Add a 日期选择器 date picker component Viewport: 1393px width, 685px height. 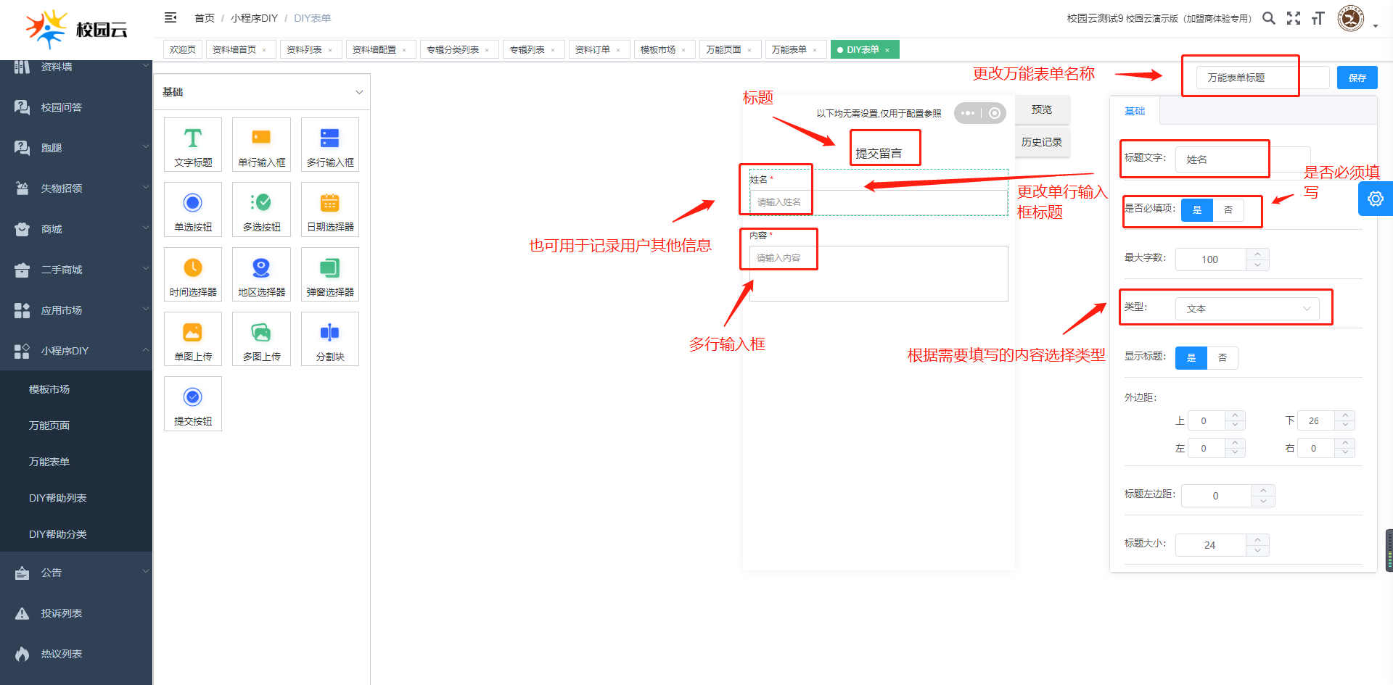330,209
